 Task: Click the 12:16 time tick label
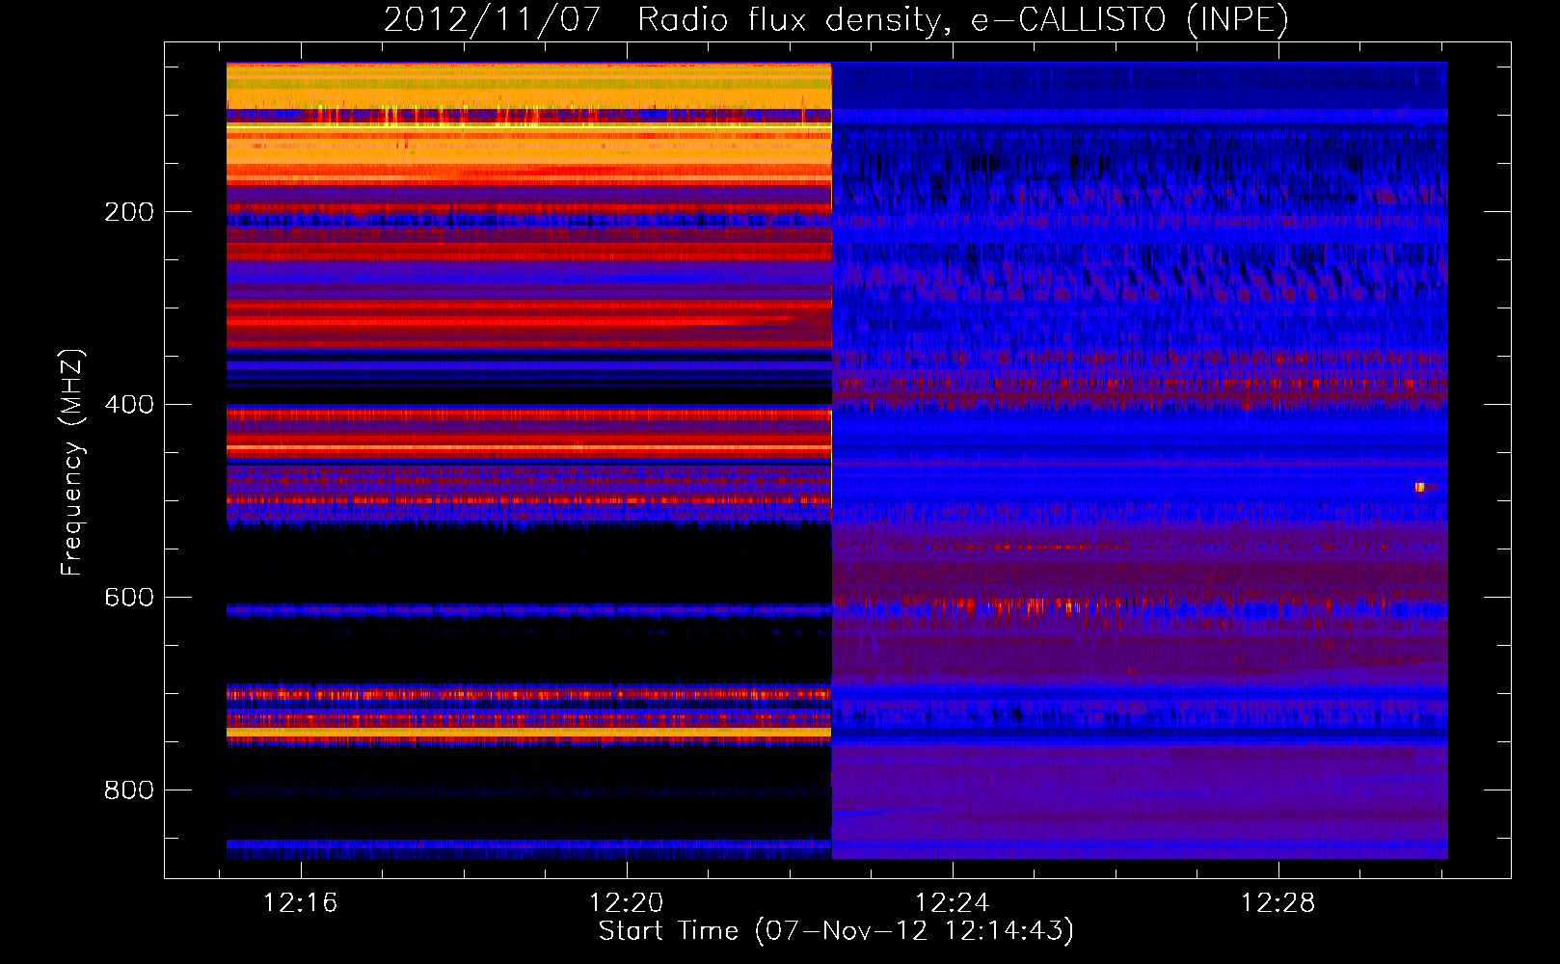pos(301,903)
